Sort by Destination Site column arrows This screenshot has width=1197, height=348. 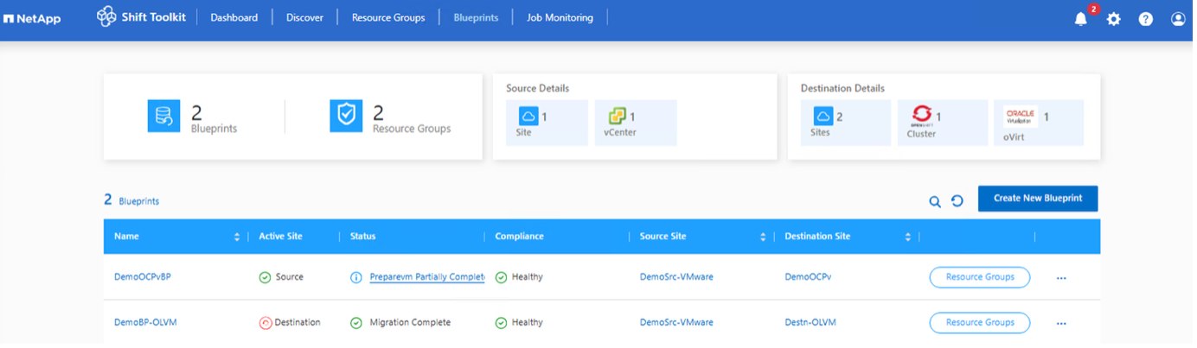[907, 237]
